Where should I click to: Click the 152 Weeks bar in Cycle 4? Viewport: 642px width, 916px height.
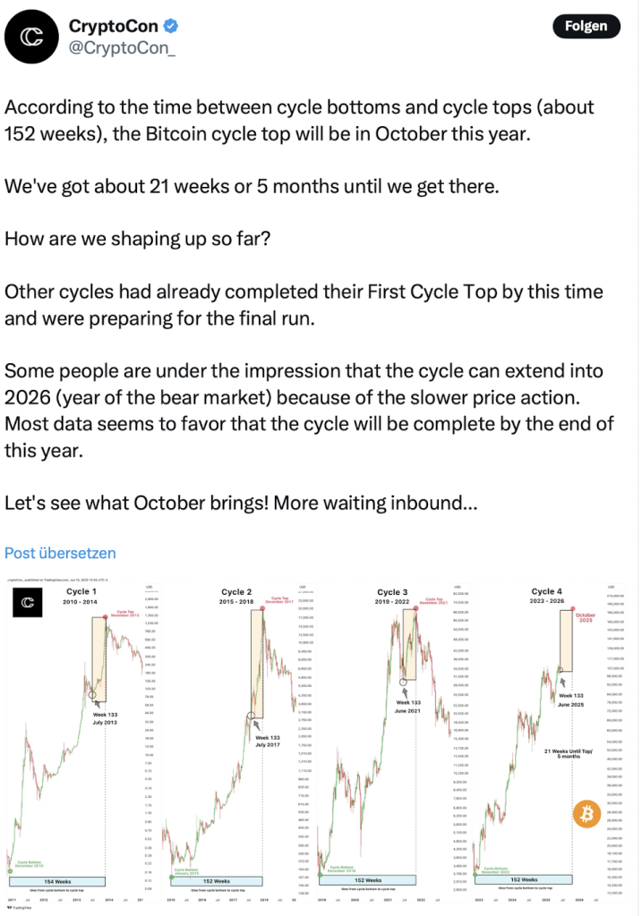[523, 879]
